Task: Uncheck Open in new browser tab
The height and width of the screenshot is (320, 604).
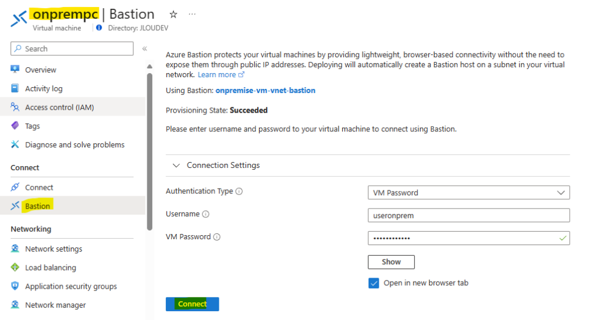Action: point(373,283)
